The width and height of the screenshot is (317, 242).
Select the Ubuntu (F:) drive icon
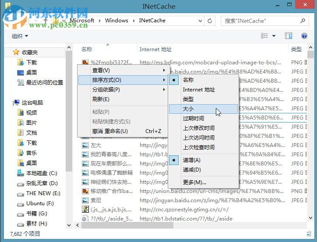[21, 204]
